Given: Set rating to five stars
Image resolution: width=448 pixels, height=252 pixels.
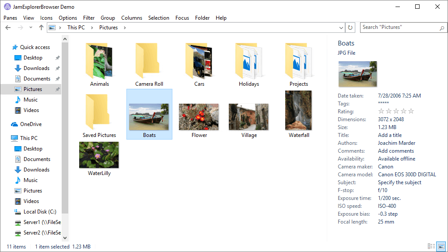Looking at the screenshot, I should click(411, 112).
